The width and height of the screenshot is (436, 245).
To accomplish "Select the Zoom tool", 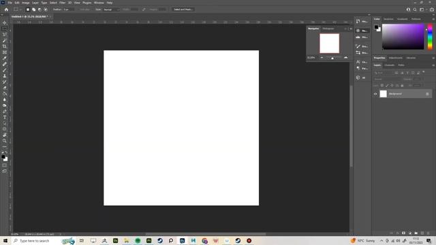I will 5,141.
